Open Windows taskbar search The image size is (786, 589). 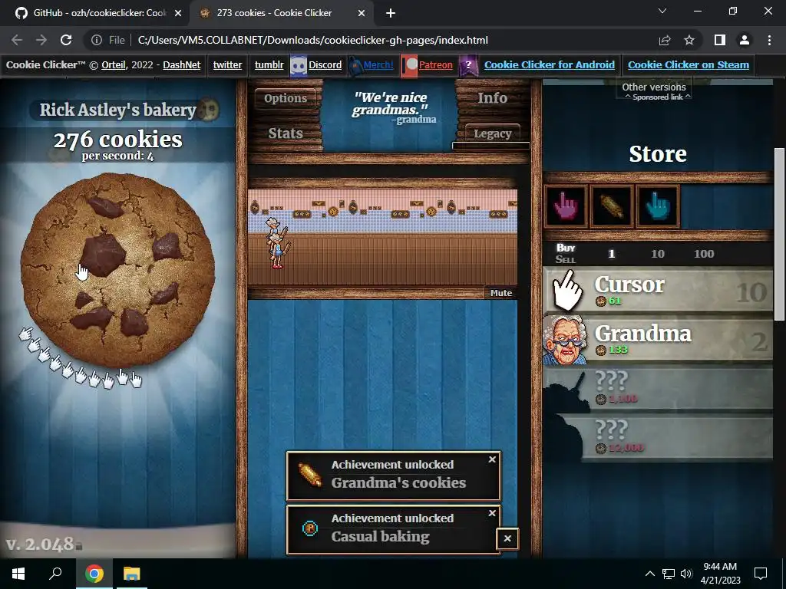tap(55, 574)
